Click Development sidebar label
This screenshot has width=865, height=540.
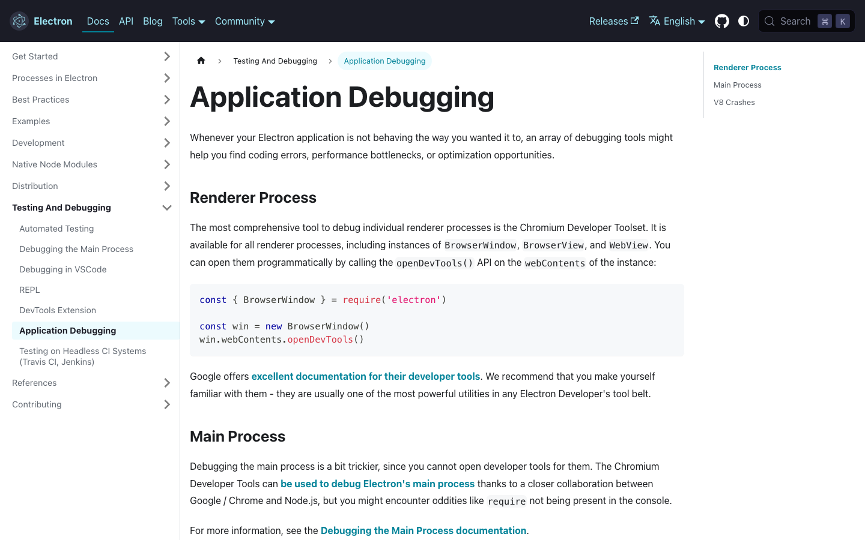coord(38,143)
